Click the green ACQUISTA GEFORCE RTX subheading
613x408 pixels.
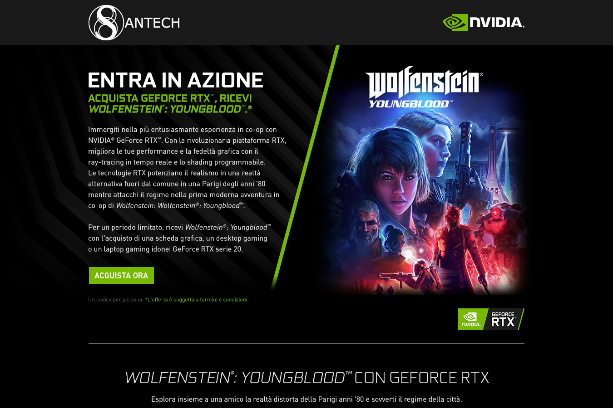tap(170, 103)
